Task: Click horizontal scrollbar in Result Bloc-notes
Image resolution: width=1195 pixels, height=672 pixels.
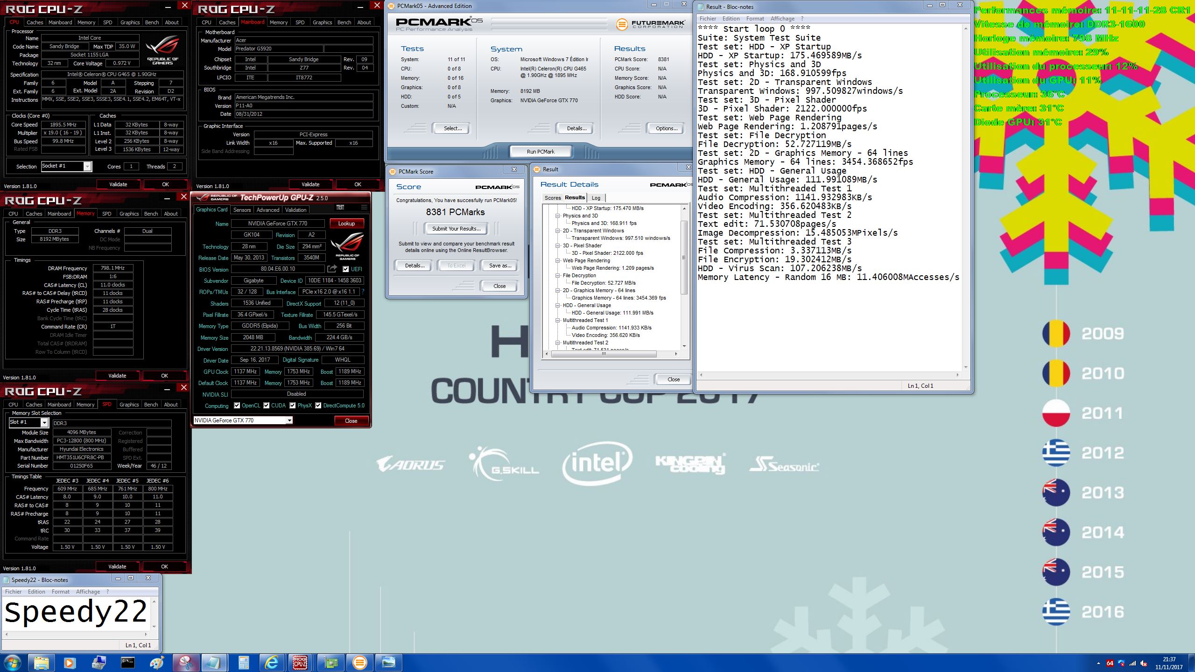Action: coord(829,375)
